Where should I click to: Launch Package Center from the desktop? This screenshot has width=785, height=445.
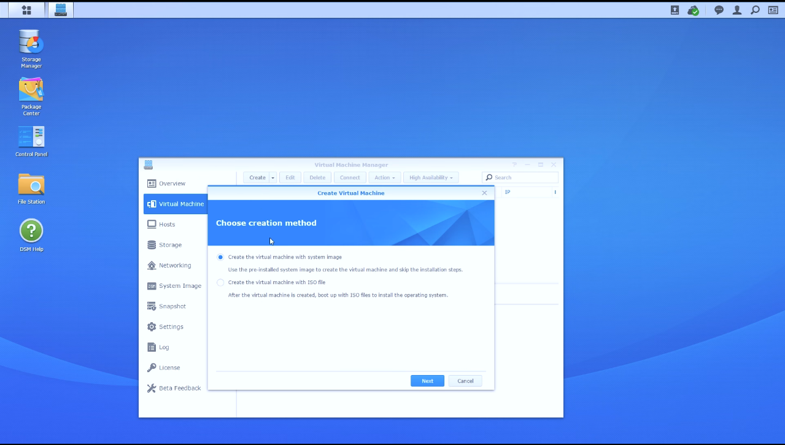coord(31,90)
